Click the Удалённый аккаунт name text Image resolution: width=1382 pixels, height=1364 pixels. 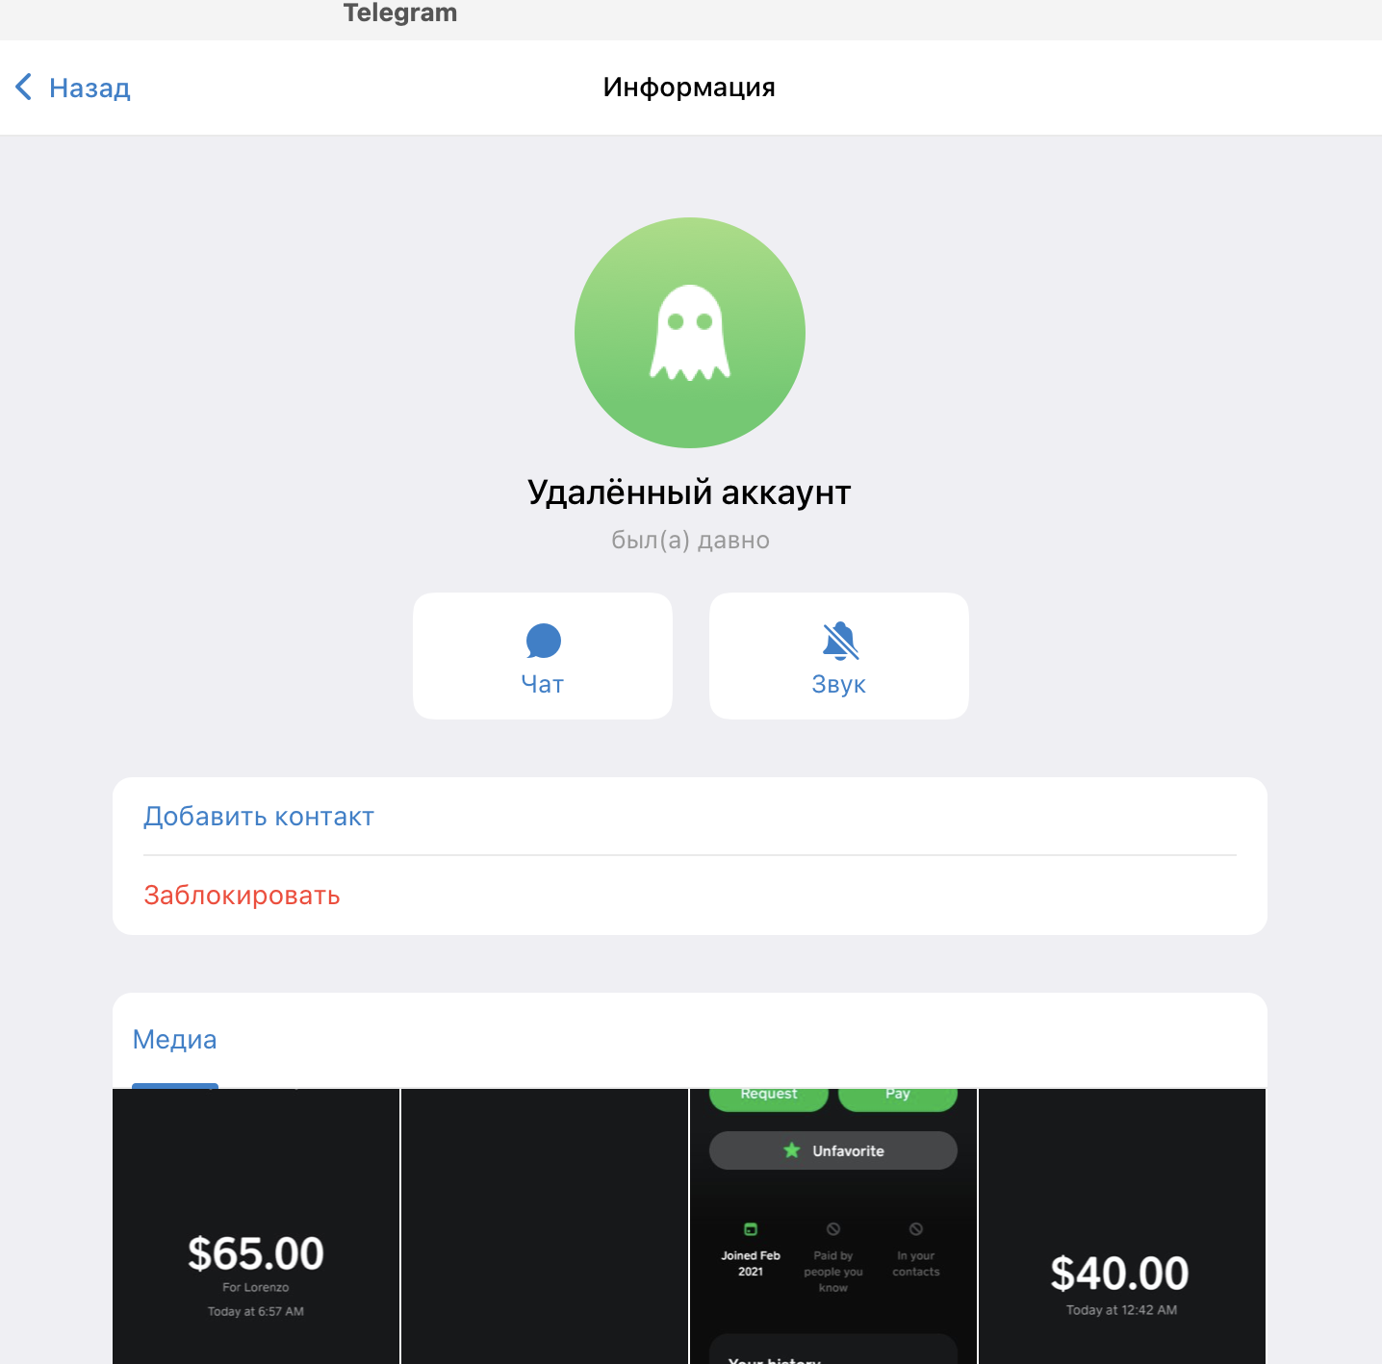point(689,493)
